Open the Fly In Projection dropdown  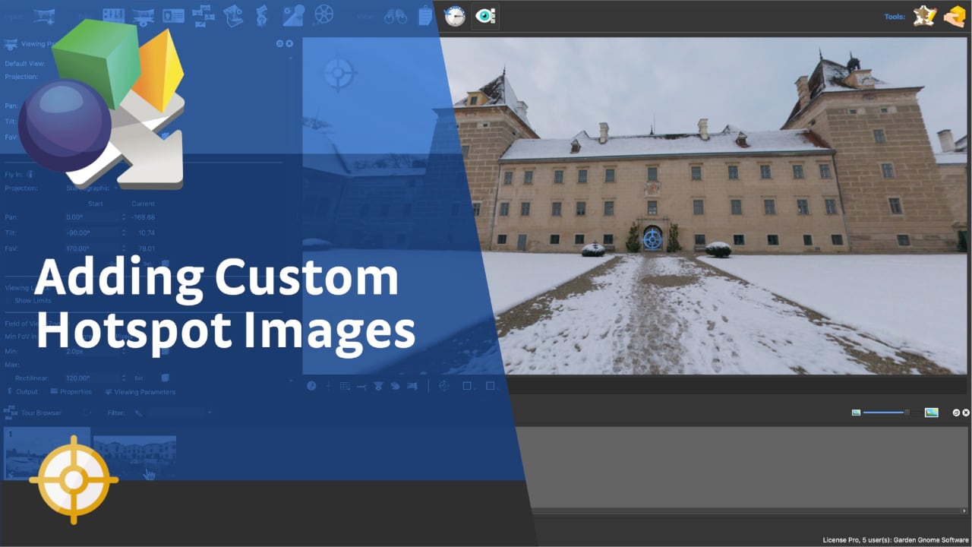coord(93,188)
